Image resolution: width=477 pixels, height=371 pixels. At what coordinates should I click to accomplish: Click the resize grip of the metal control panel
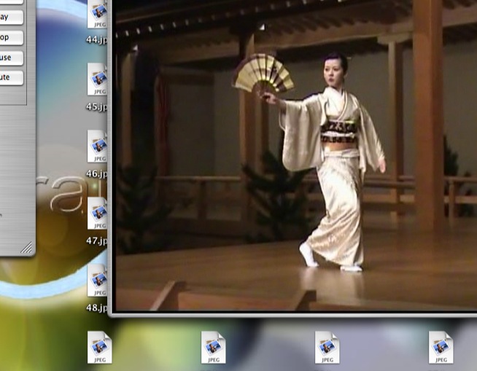(27, 248)
